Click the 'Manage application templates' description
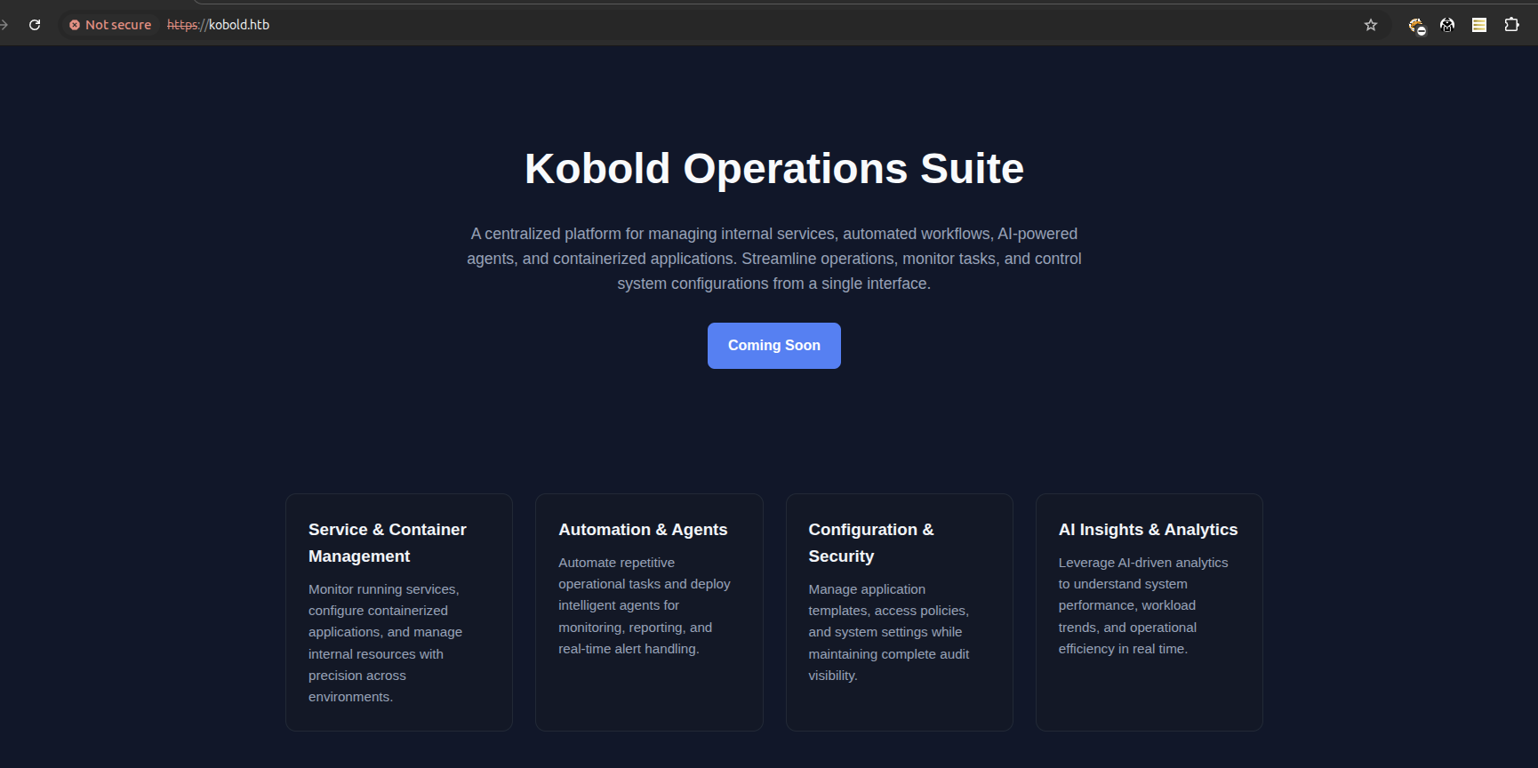 889,633
